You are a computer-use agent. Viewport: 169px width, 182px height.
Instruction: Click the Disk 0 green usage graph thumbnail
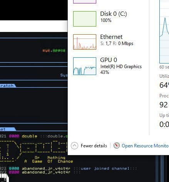click(85, 19)
